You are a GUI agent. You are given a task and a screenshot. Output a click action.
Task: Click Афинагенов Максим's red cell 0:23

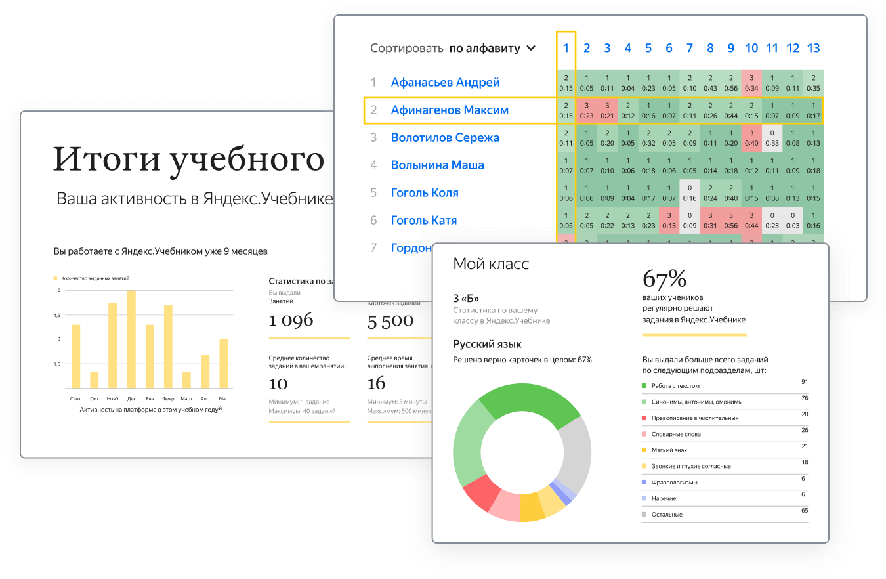click(x=587, y=110)
